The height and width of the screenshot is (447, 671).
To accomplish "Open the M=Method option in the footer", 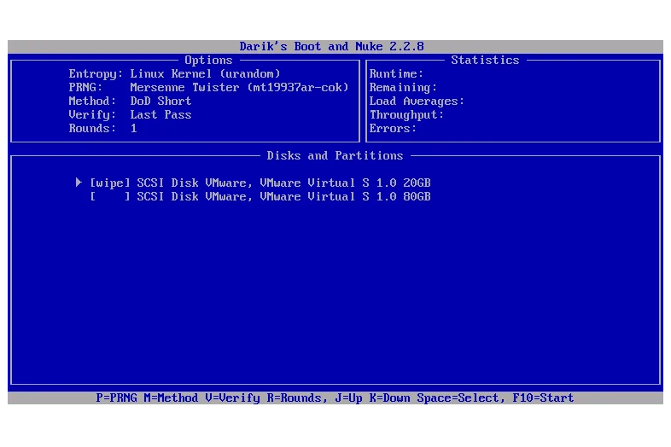I will tap(174, 398).
